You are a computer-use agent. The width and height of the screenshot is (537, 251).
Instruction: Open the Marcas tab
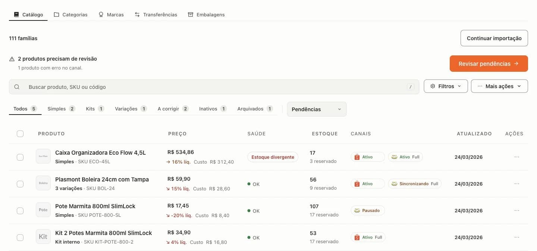click(x=111, y=15)
